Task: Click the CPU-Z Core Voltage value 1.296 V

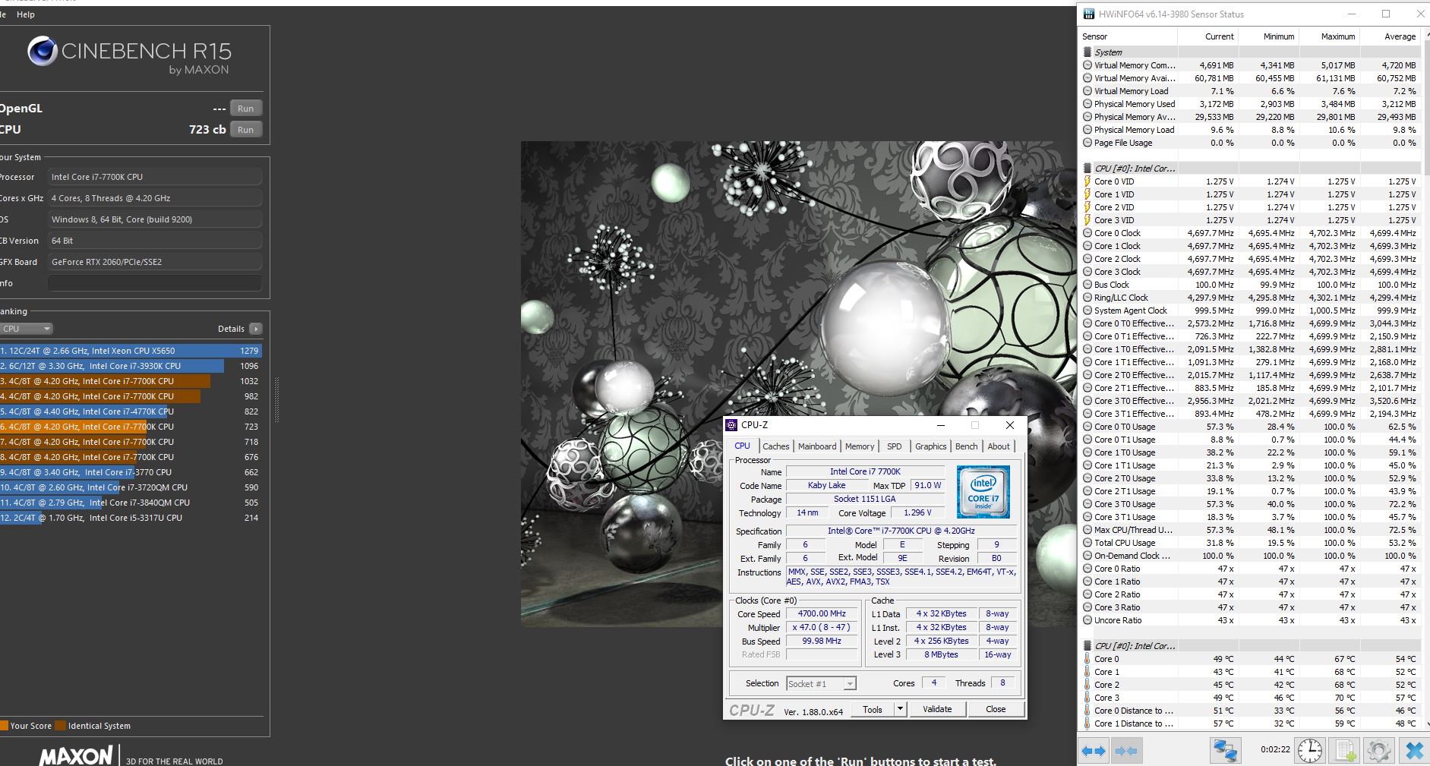Action: click(917, 512)
